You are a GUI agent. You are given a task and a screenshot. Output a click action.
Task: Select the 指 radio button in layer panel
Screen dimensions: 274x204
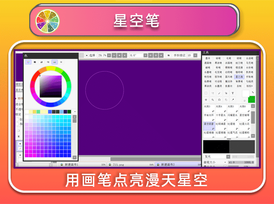(17, 124)
